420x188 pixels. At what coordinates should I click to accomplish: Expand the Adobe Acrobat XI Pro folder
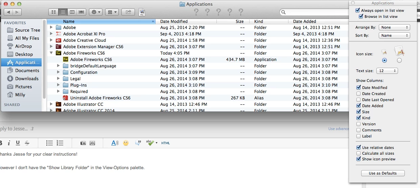(51, 34)
